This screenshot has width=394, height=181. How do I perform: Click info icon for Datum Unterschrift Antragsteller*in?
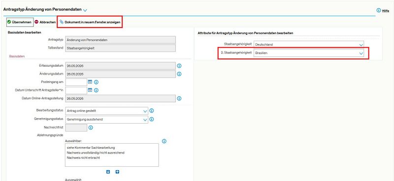coord(96,90)
